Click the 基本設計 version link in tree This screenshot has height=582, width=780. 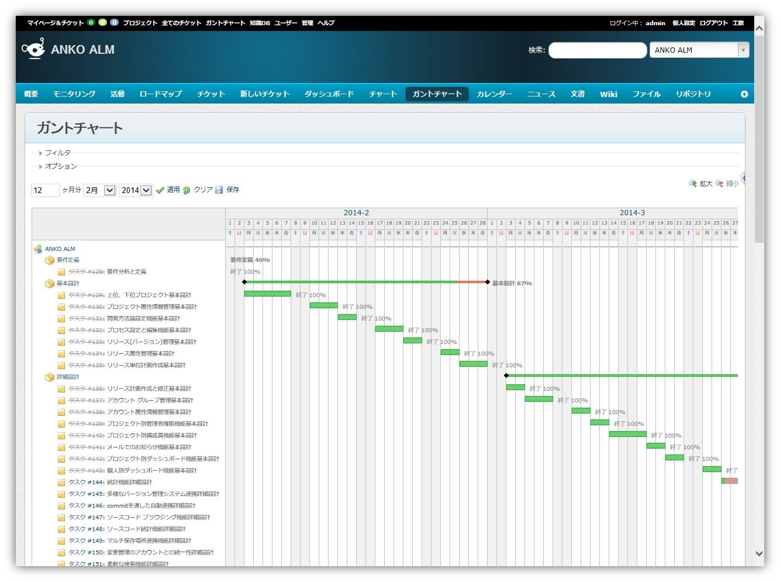click(x=68, y=284)
